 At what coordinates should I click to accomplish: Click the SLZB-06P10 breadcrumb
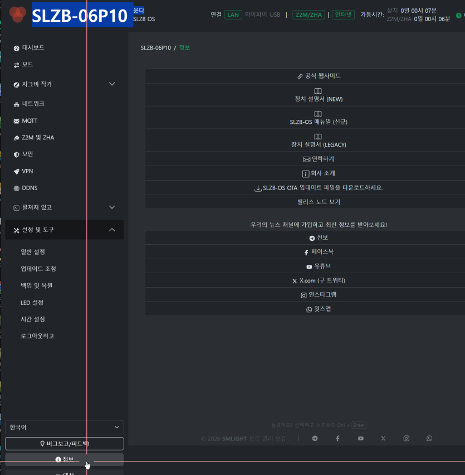tap(155, 47)
